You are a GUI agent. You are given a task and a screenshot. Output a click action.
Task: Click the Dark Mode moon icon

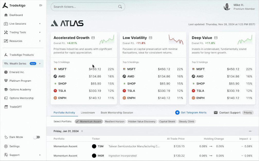point(6,137)
